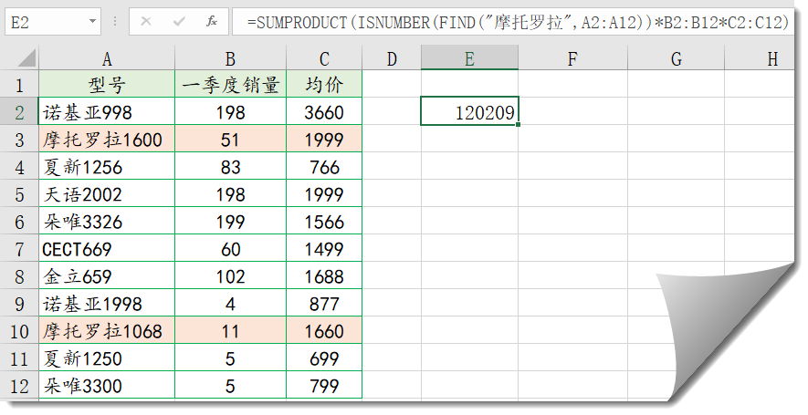Select row 5 header
Screen dimensions: 808x415
(x=19, y=193)
